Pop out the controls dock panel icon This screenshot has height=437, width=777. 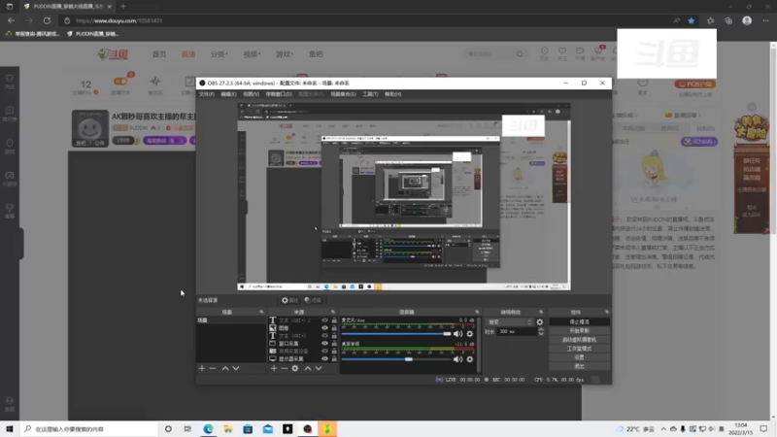click(x=606, y=312)
